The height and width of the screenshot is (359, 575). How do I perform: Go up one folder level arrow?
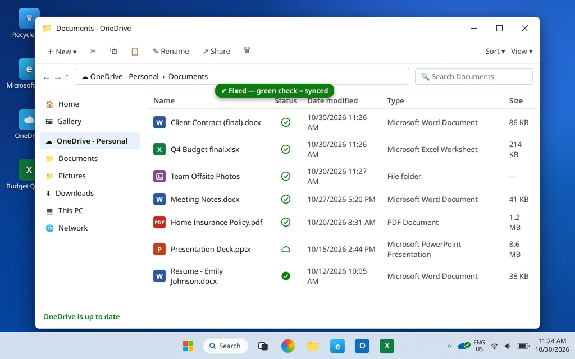pos(67,77)
